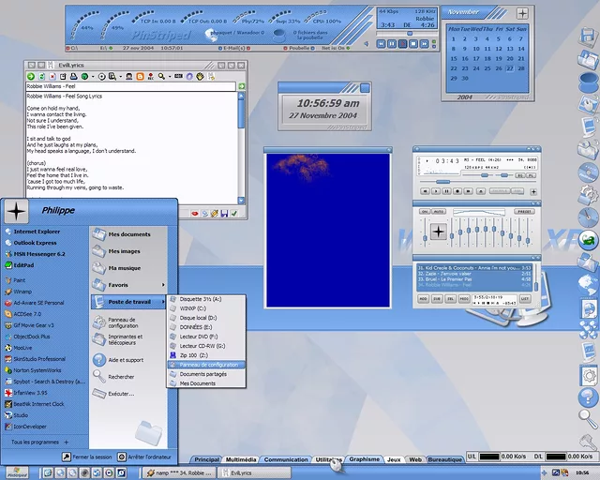Toggle the equalizer AUTO button
This screenshot has width=600, height=480.
coord(439,212)
